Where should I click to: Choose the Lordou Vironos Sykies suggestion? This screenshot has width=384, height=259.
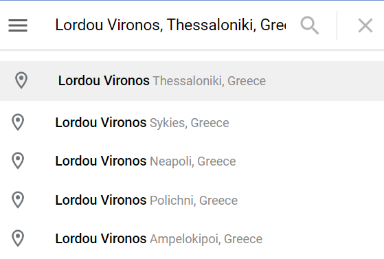(192, 122)
